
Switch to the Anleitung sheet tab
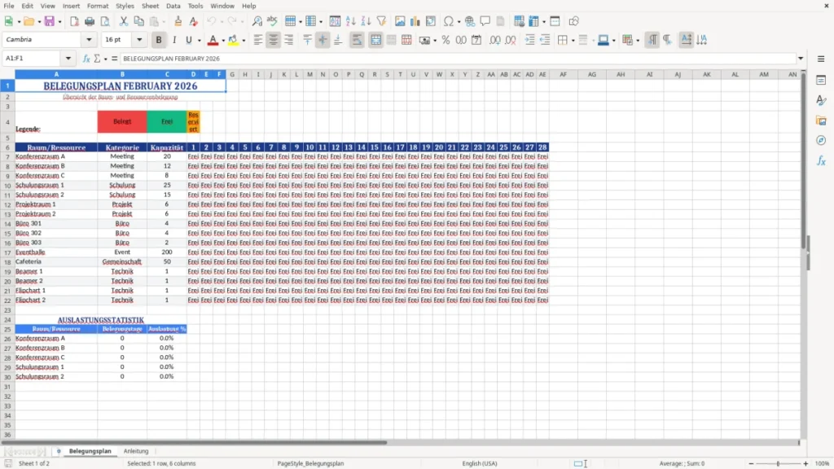(x=136, y=451)
